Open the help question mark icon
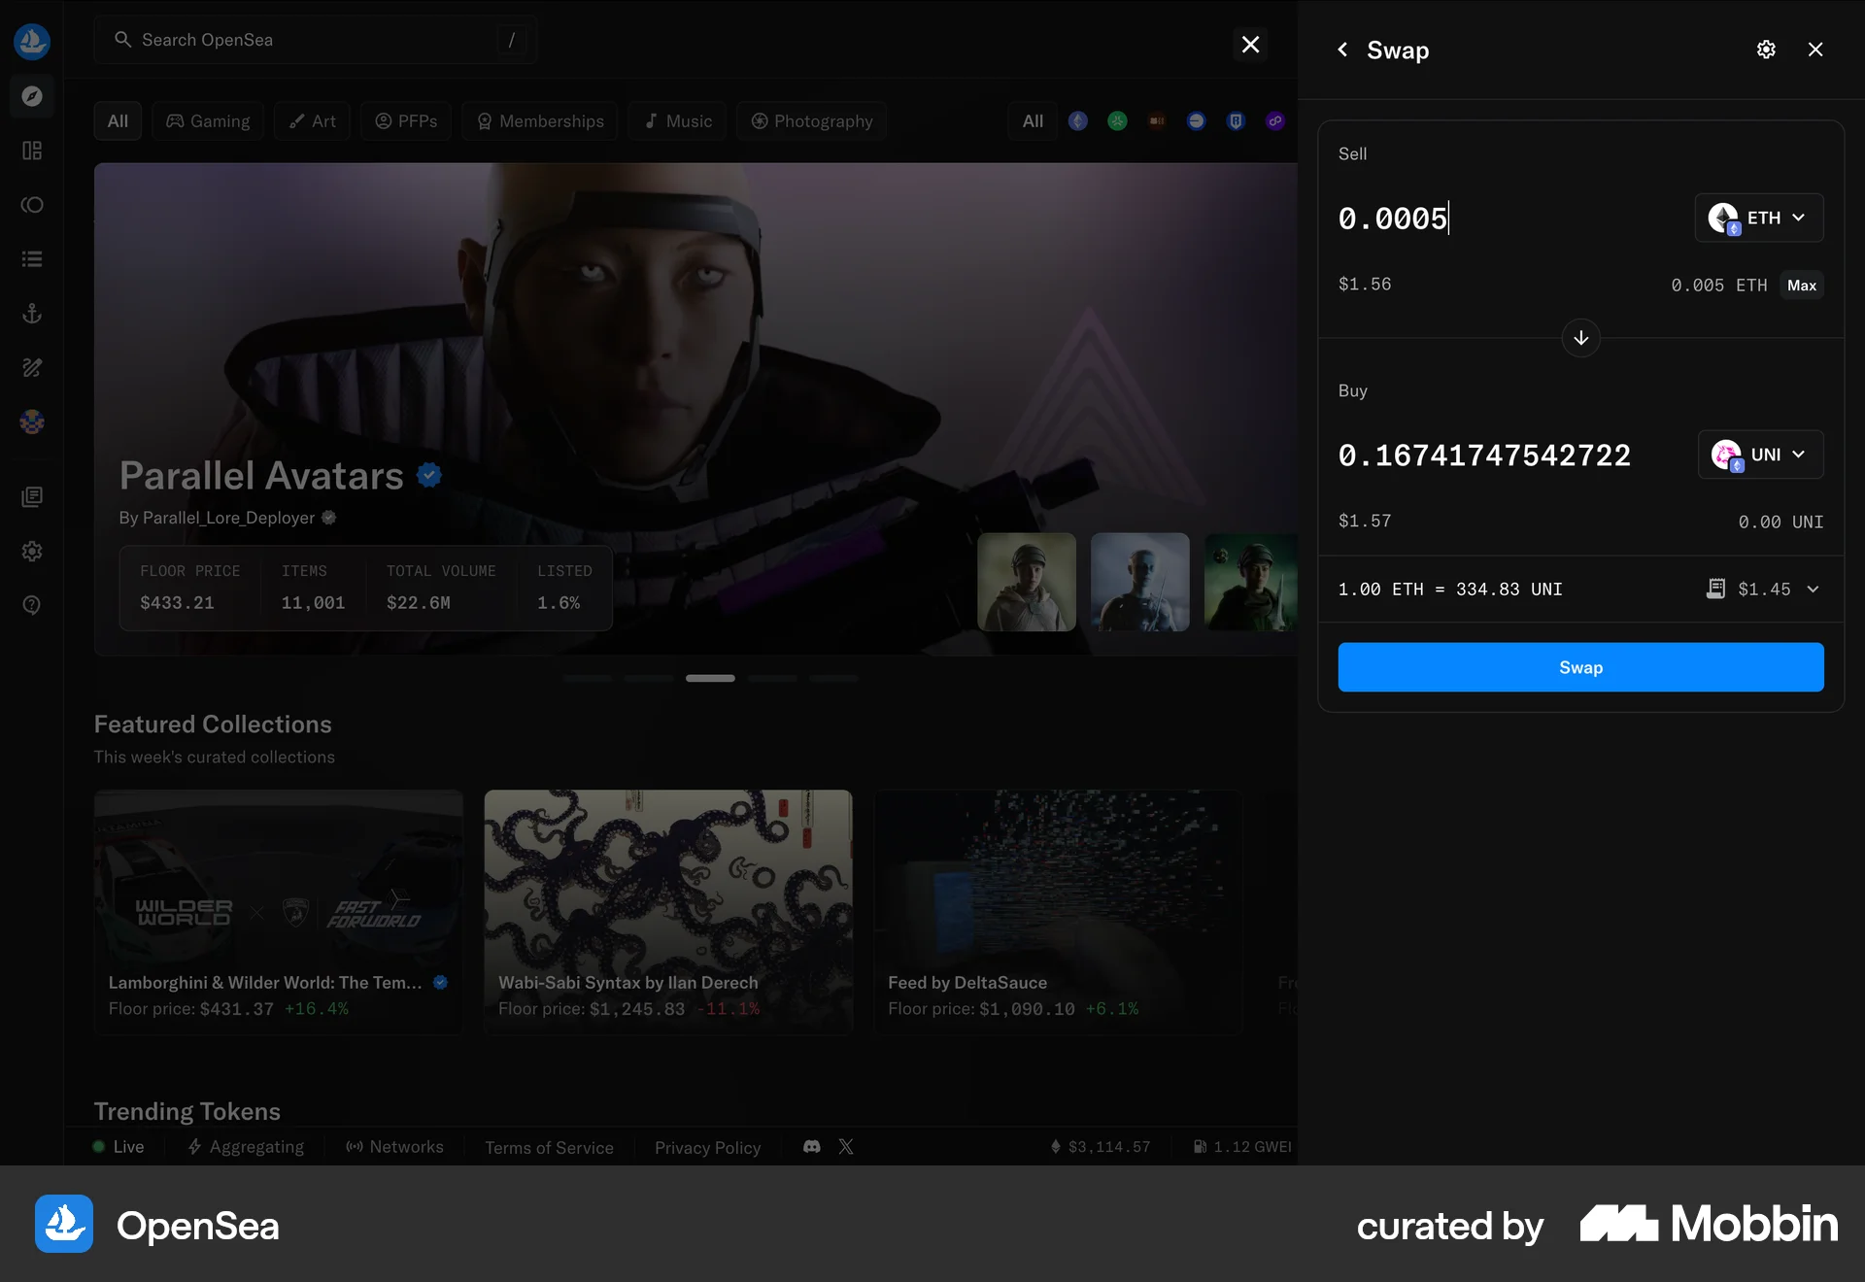The width and height of the screenshot is (1865, 1282). [32, 604]
